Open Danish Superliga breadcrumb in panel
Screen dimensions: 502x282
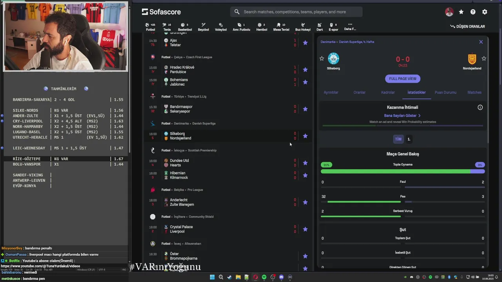click(356, 42)
